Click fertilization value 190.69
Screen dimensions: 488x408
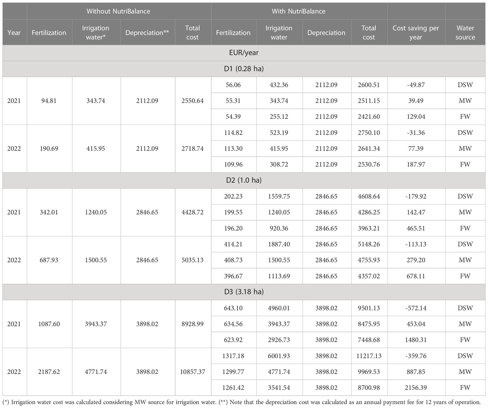[x=49, y=149]
